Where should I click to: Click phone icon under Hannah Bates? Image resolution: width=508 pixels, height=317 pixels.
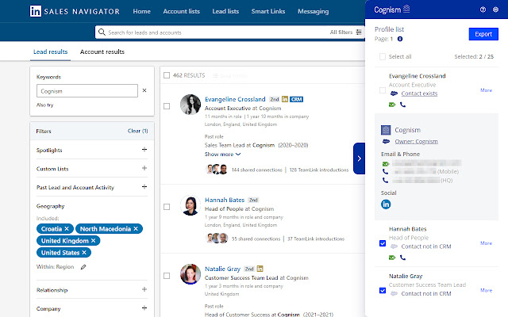coord(402,258)
